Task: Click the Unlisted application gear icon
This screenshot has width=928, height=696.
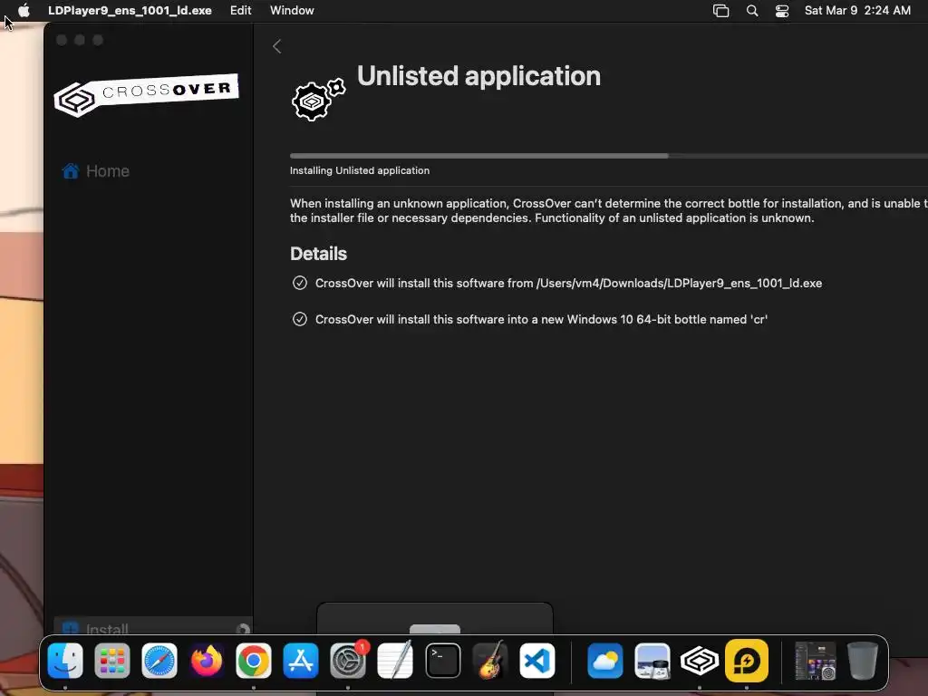Action: point(318,100)
